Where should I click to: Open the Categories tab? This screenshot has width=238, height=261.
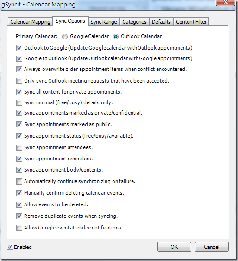tap(134, 22)
